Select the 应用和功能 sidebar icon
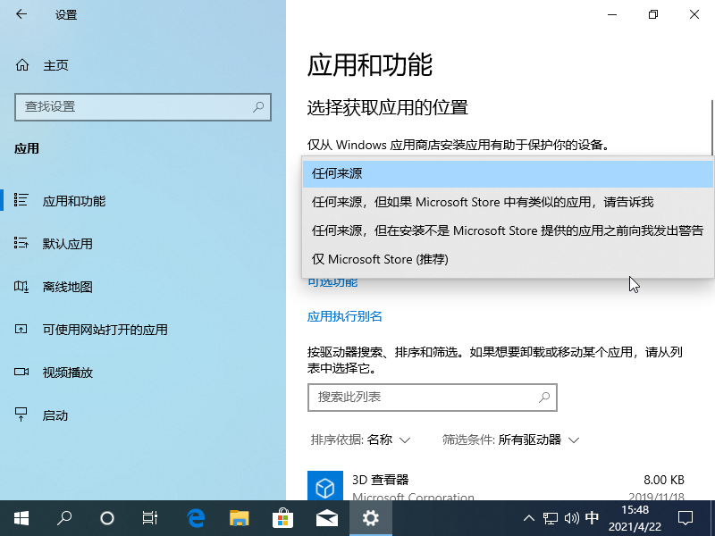This screenshot has height=536, width=715. 21,200
